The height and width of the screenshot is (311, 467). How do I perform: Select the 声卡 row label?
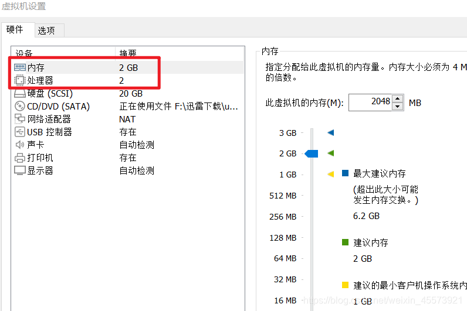pyautogui.click(x=36, y=145)
